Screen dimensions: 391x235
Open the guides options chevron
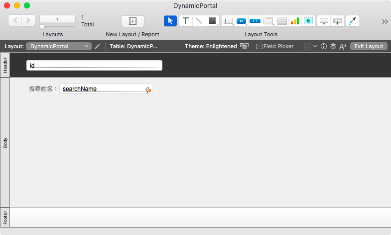[x=315, y=46]
